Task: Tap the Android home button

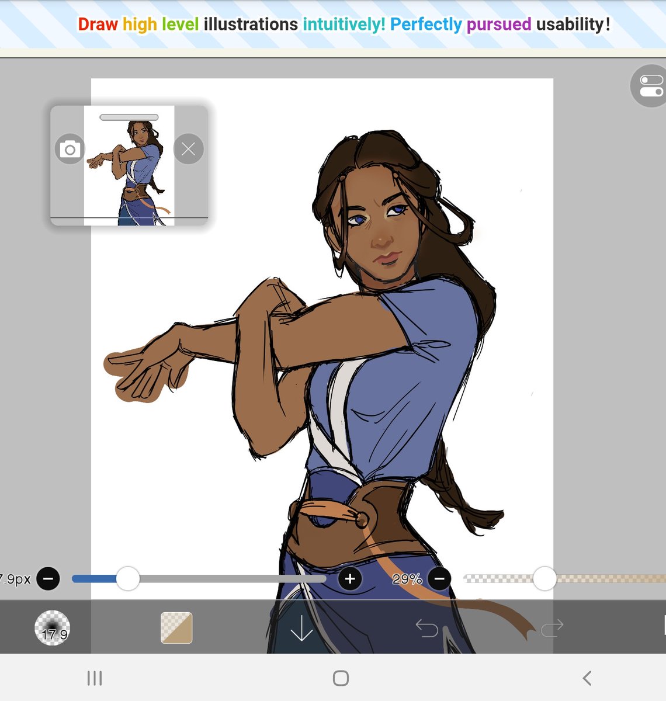Action: click(x=341, y=678)
